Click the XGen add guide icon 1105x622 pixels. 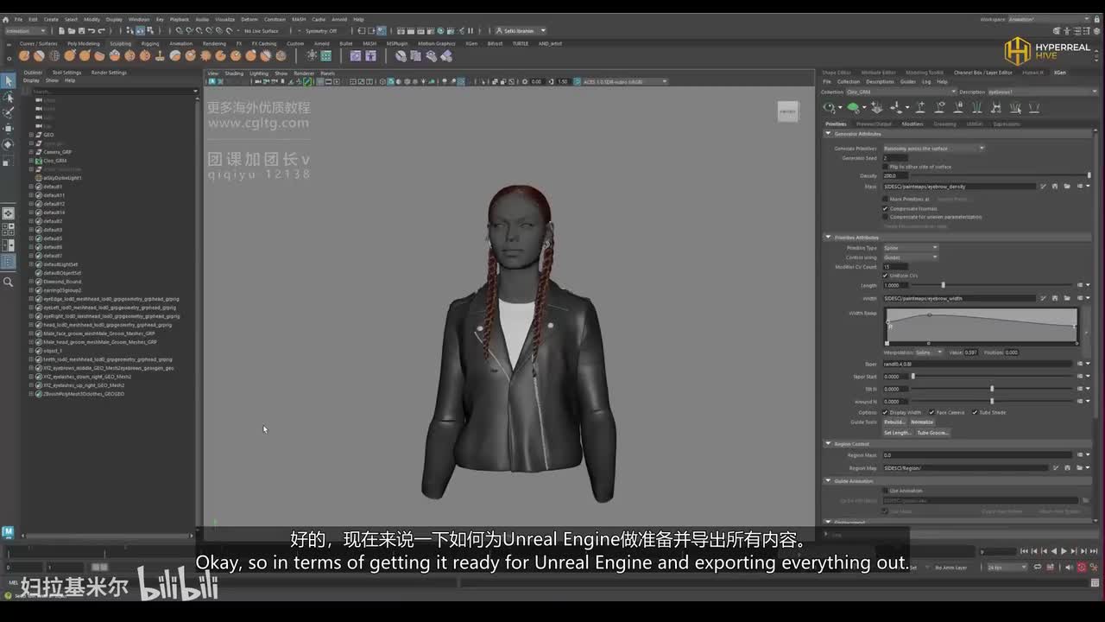(x=920, y=108)
